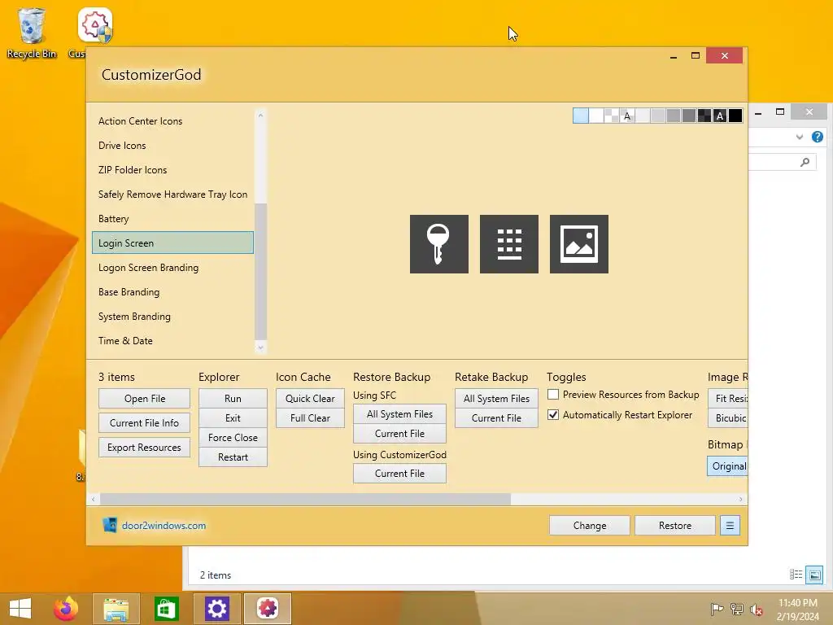Select the dark checkerboard background swatch

click(x=704, y=116)
